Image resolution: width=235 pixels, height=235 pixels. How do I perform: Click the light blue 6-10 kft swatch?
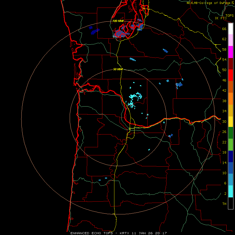coord(231,180)
